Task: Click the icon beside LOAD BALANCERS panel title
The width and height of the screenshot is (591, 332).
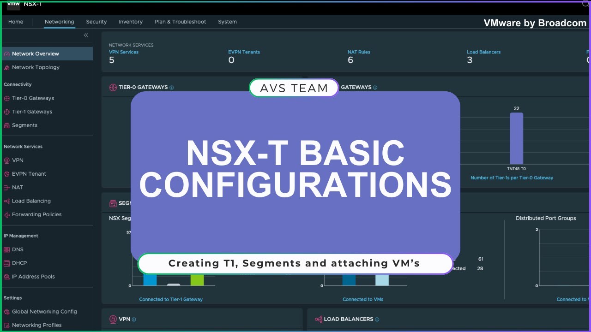Action: point(318,319)
